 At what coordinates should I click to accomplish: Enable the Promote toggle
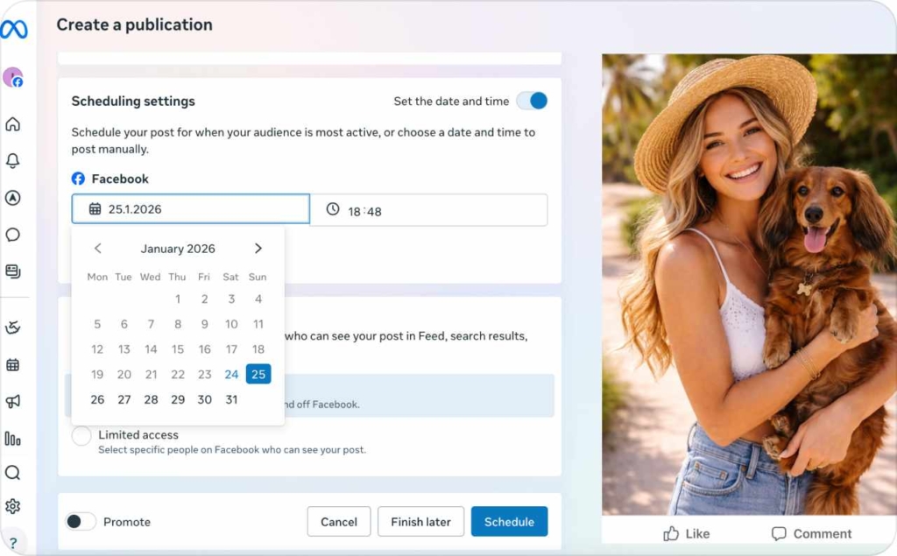tap(81, 521)
